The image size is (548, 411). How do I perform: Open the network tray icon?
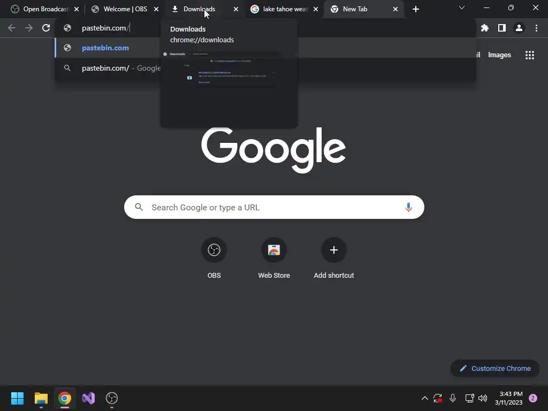click(x=469, y=398)
